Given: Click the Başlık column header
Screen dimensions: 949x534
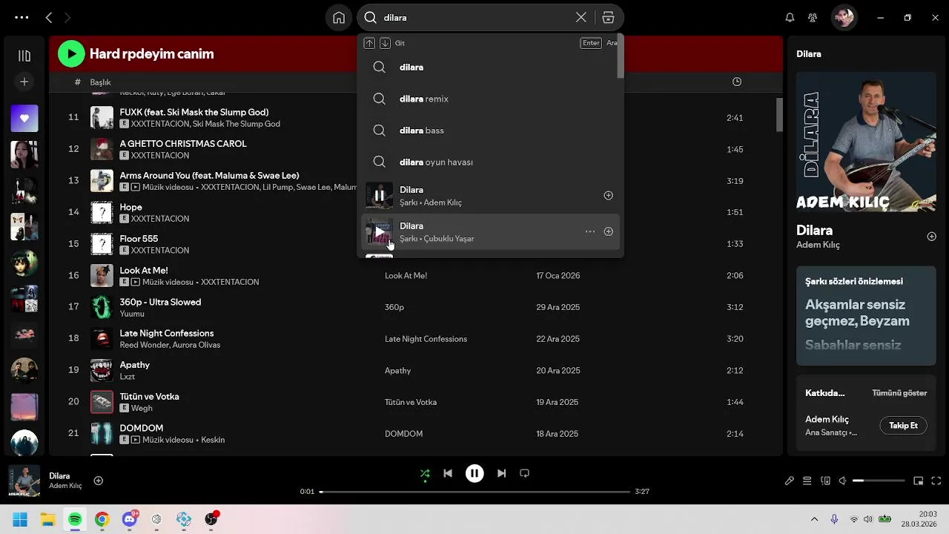Looking at the screenshot, I should pos(100,82).
